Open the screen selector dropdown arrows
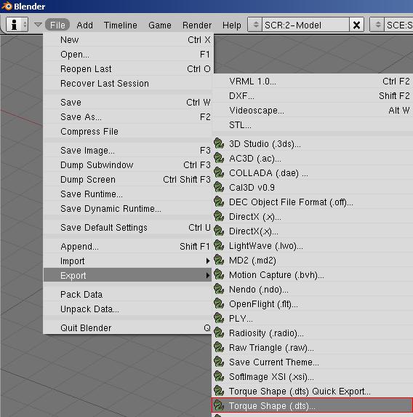Viewport: 413px width, 417px height. [255, 25]
